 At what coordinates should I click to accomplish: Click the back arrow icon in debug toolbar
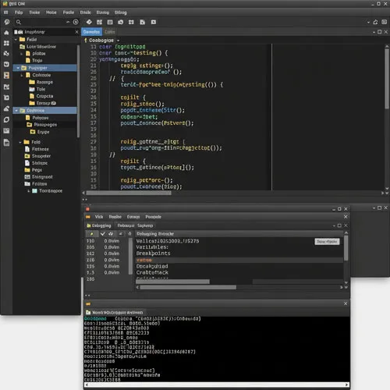121,234
